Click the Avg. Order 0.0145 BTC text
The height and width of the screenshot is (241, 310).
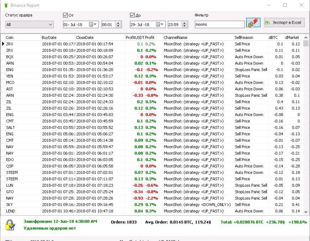click(178, 222)
